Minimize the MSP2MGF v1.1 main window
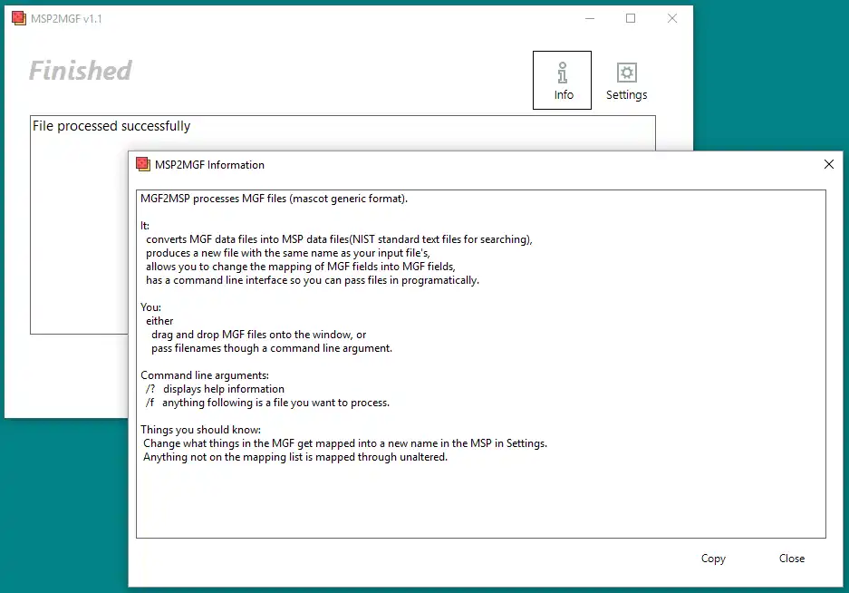 [590, 18]
